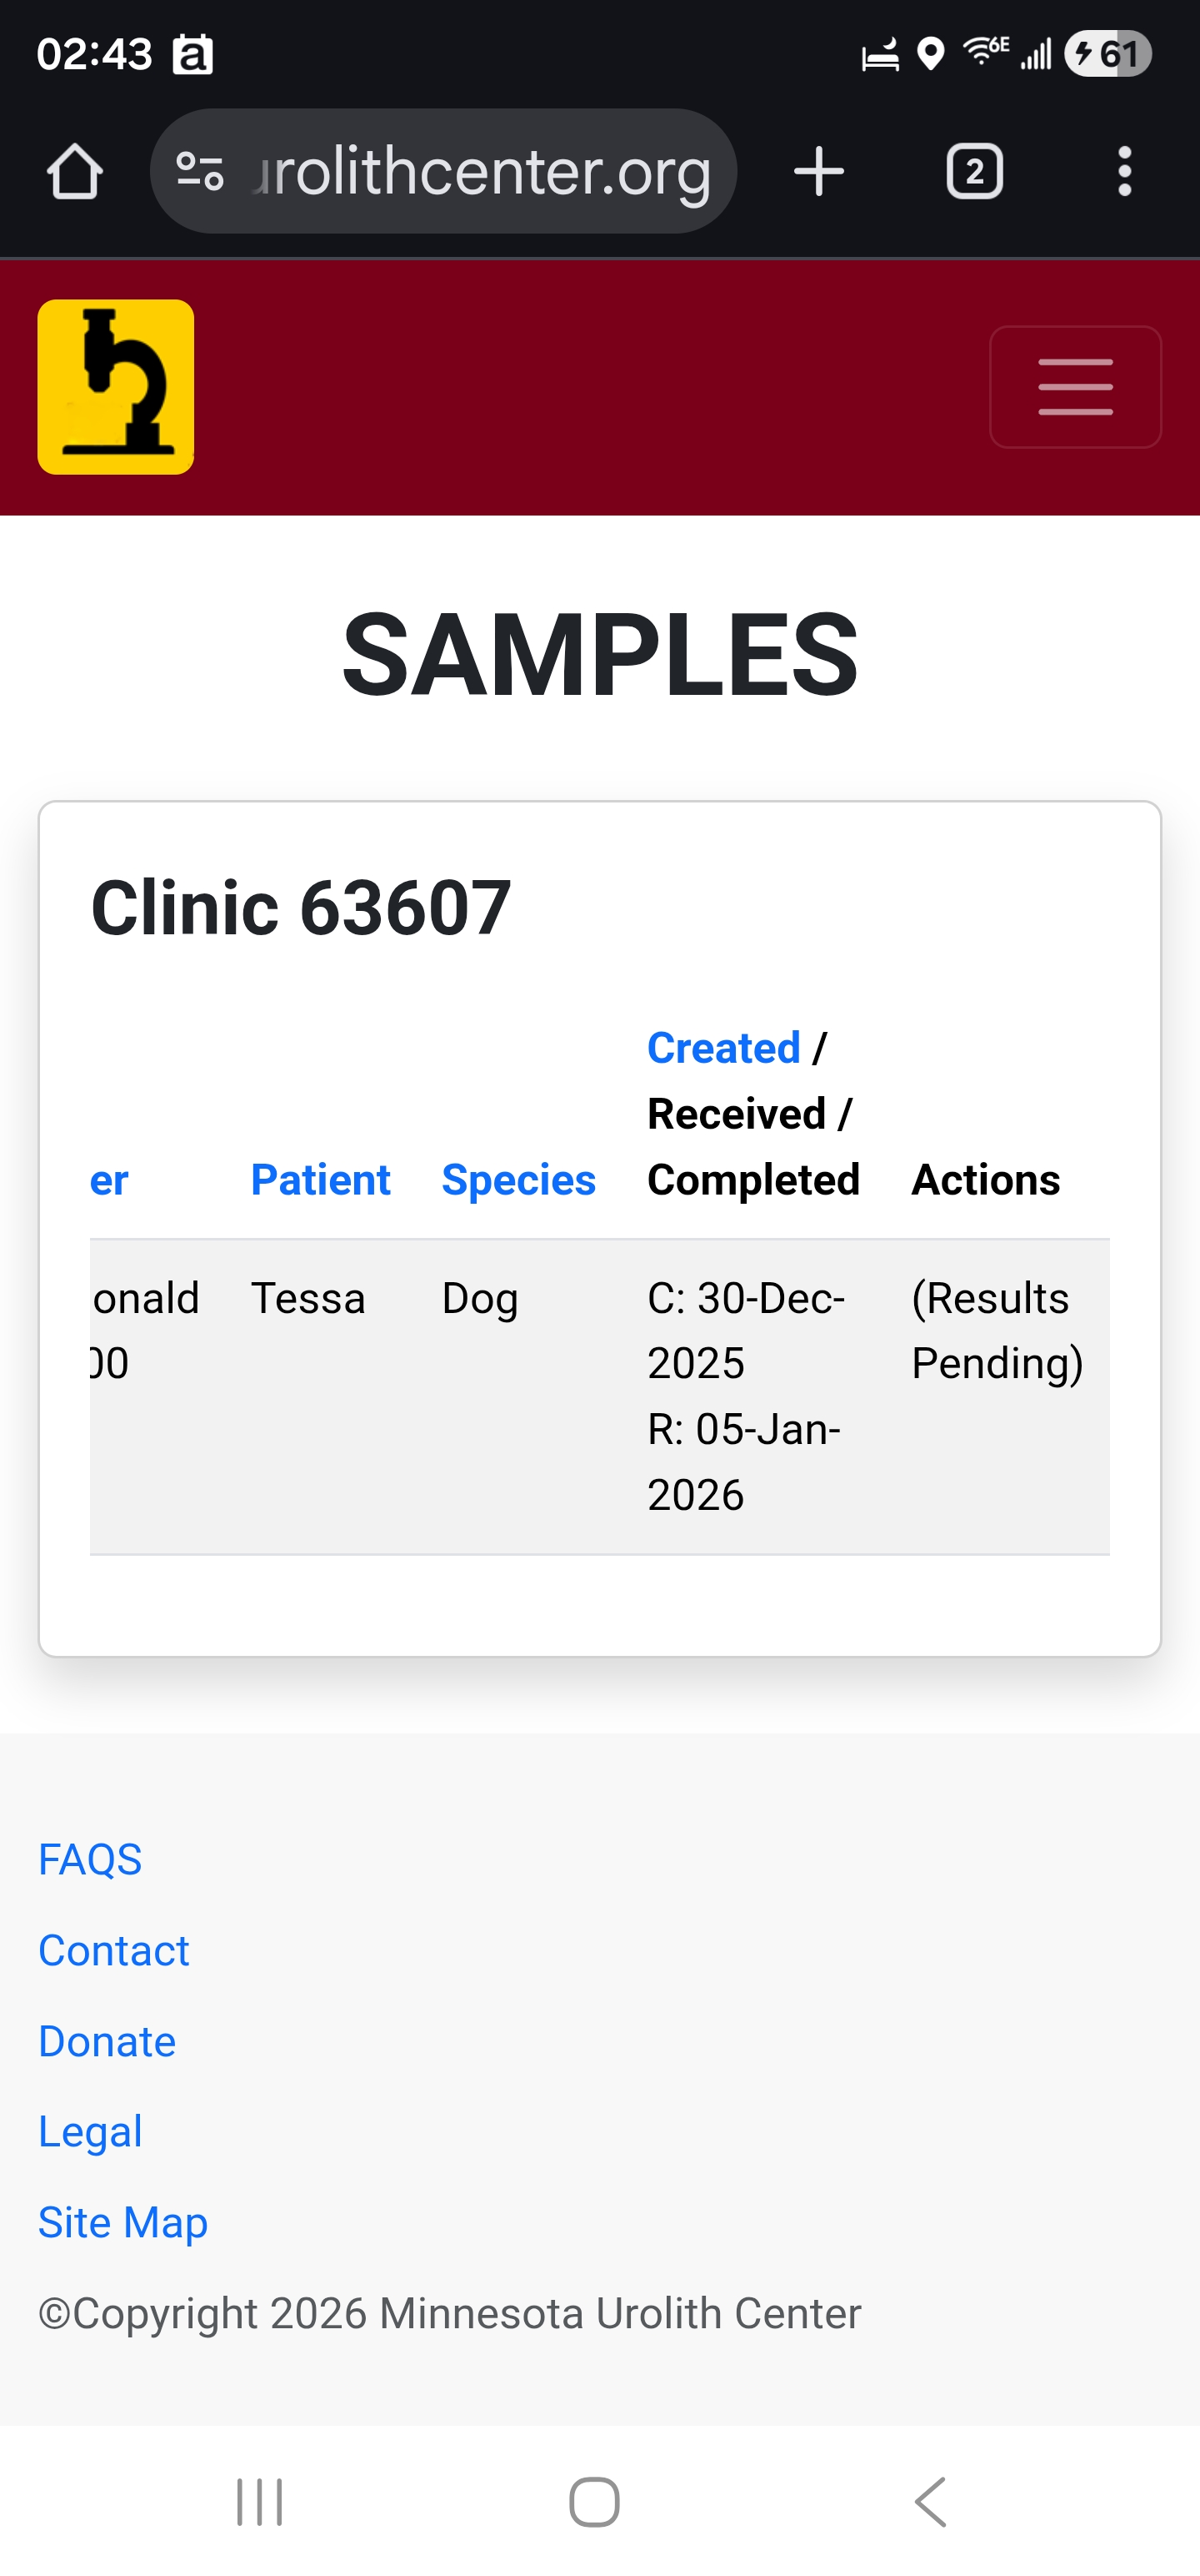Sort samples by Patient column

tap(320, 1180)
